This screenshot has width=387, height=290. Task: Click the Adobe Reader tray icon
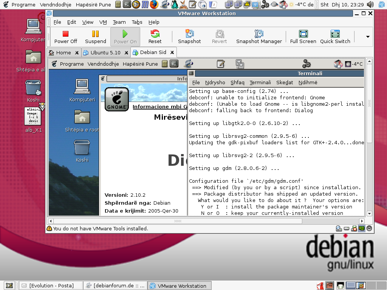(x=320, y=286)
